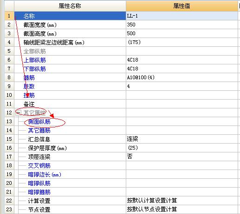Image resolution: width=240 pixels, height=214 pixels.
Task: Click the empty 备注 value cell
Action: (182, 104)
